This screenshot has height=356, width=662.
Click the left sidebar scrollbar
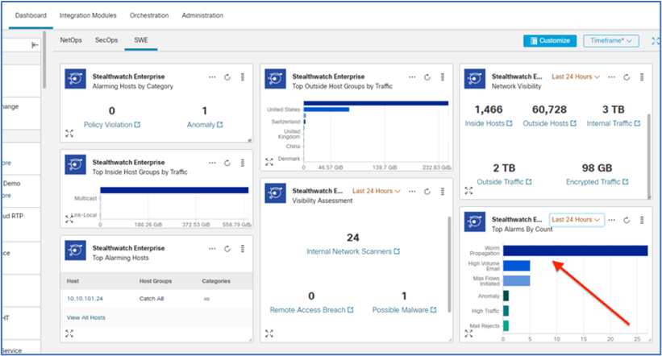(44, 60)
